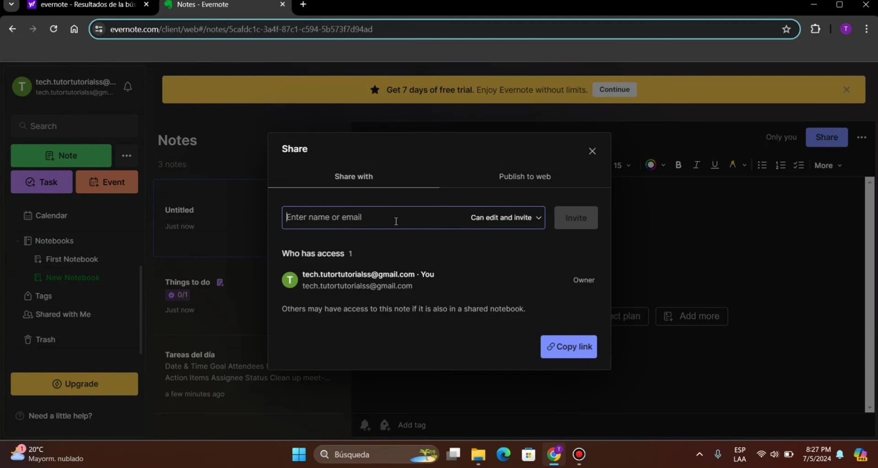Click the Invite button
This screenshot has width=878, height=468.
pos(576,218)
